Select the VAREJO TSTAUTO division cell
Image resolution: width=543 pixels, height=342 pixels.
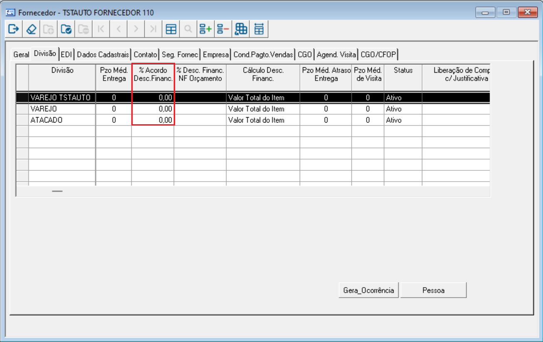click(x=62, y=98)
